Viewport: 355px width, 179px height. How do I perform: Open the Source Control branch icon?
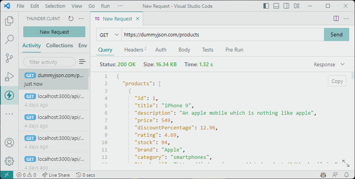pos(9,58)
